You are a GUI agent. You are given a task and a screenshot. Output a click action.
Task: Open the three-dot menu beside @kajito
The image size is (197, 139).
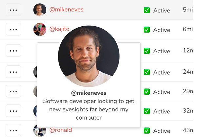click(13, 29)
